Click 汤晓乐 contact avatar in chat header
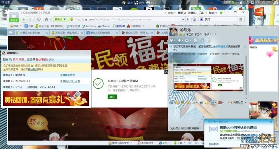 coord(173,32)
